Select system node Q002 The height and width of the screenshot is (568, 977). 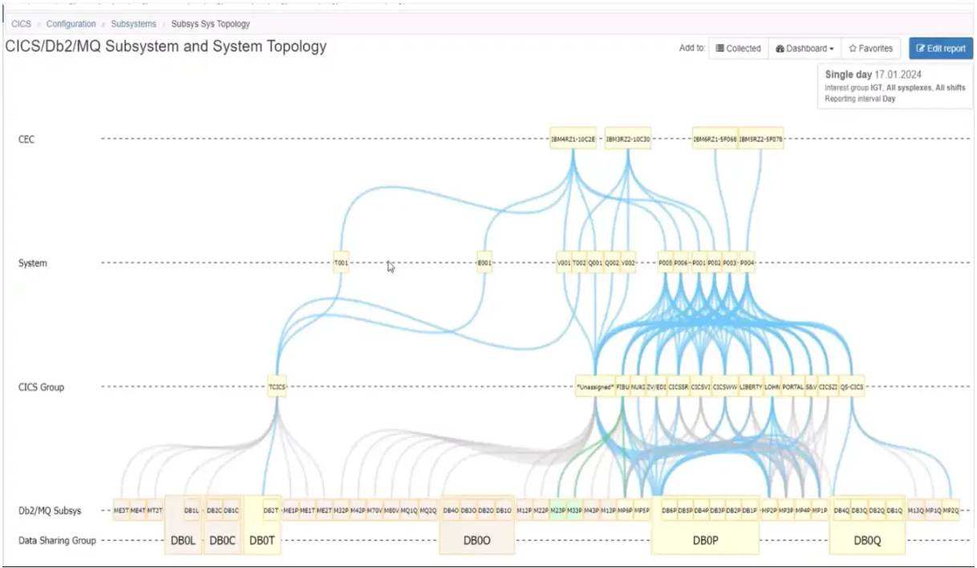click(611, 263)
